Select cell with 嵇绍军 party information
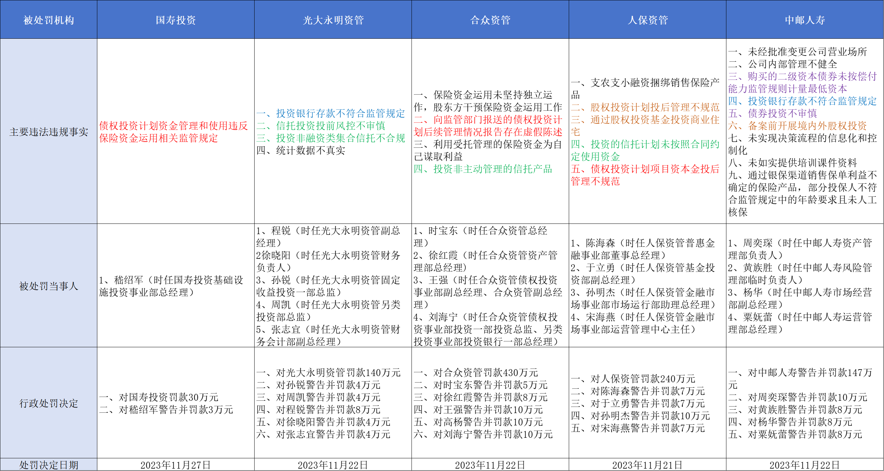Screen dimensions: 884x471 171,286
